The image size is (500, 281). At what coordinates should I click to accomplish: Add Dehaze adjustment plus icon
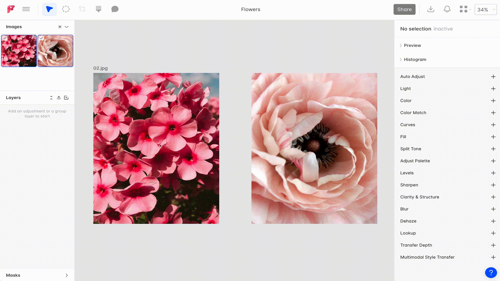(493, 221)
